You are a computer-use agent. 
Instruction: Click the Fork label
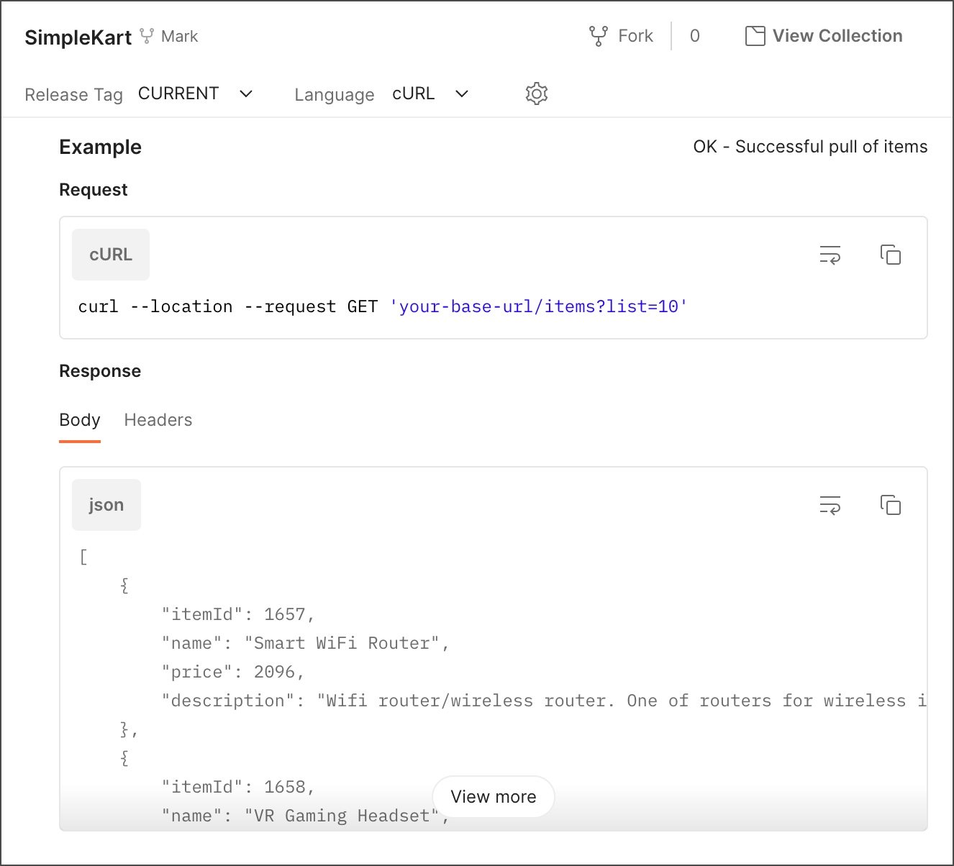pos(636,36)
